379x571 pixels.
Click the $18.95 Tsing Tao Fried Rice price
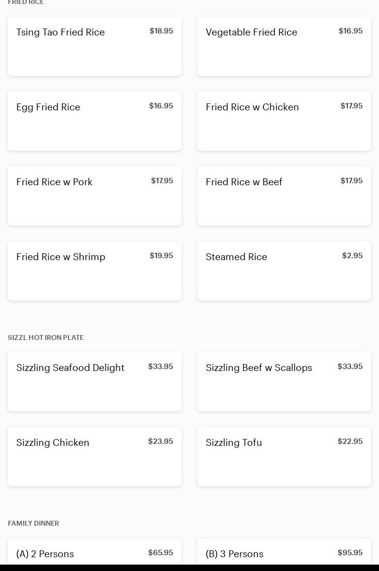click(161, 31)
